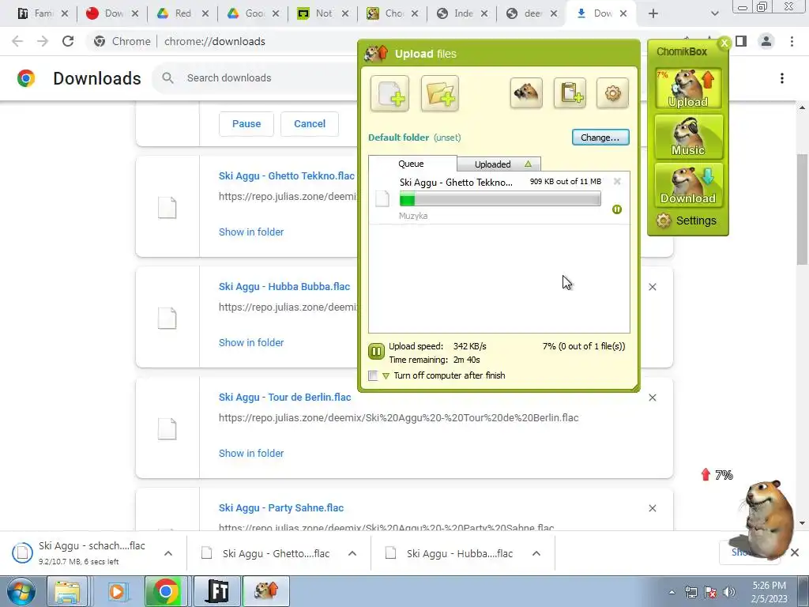This screenshot has height=607, width=809.
Task: Reload the downloads page
Action: [x=68, y=41]
